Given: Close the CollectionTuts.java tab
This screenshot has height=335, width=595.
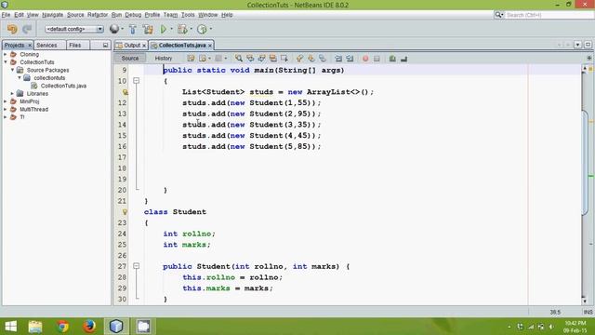Looking at the screenshot, I should pyautogui.click(x=210, y=46).
